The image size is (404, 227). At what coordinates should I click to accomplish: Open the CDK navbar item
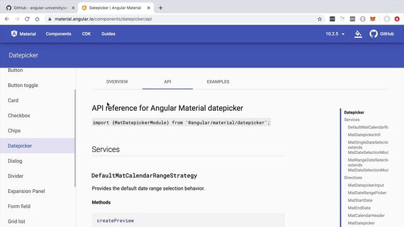click(x=86, y=34)
